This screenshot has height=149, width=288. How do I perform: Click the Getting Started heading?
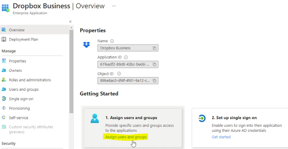click(x=99, y=94)
